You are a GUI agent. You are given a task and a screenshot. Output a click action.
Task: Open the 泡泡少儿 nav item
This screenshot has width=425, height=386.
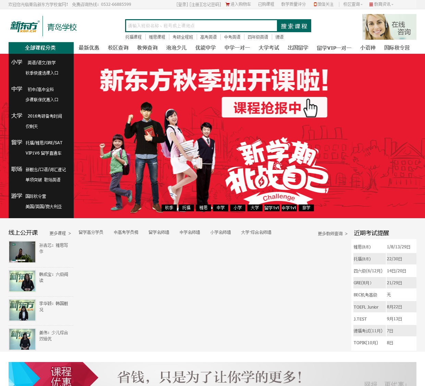177,48
